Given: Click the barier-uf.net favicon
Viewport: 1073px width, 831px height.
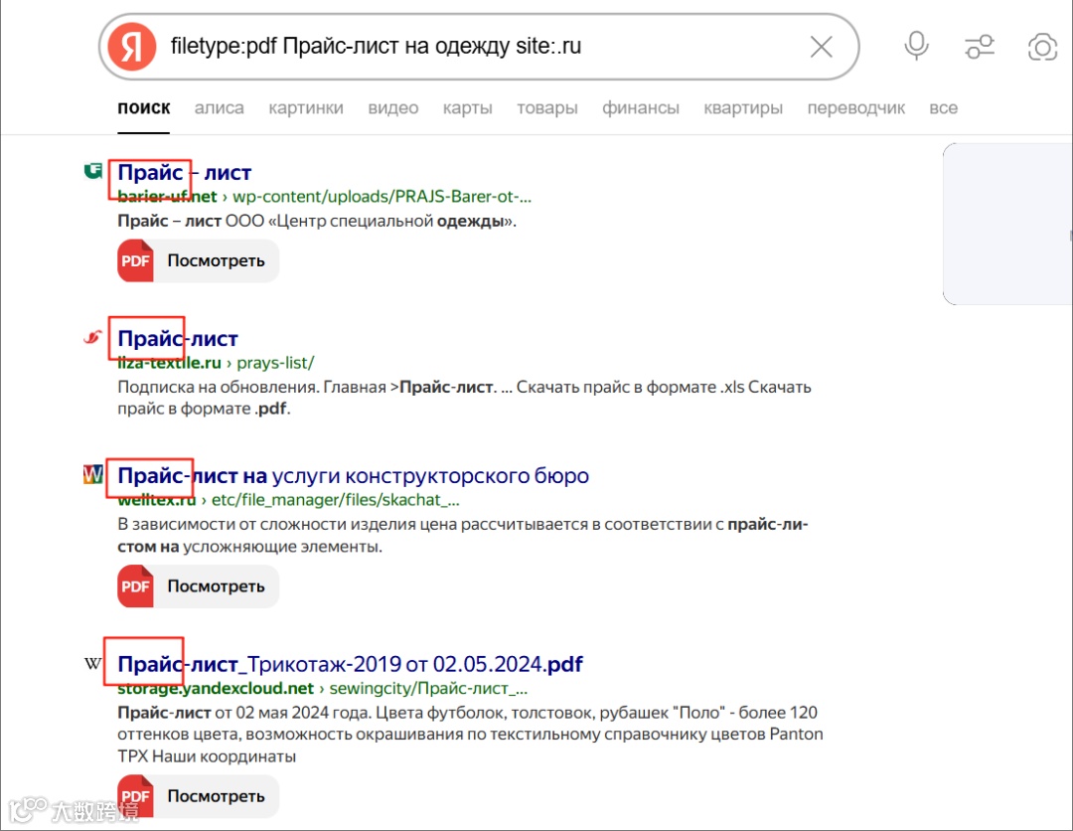Looking at the screenshot, I should [93, 170].
